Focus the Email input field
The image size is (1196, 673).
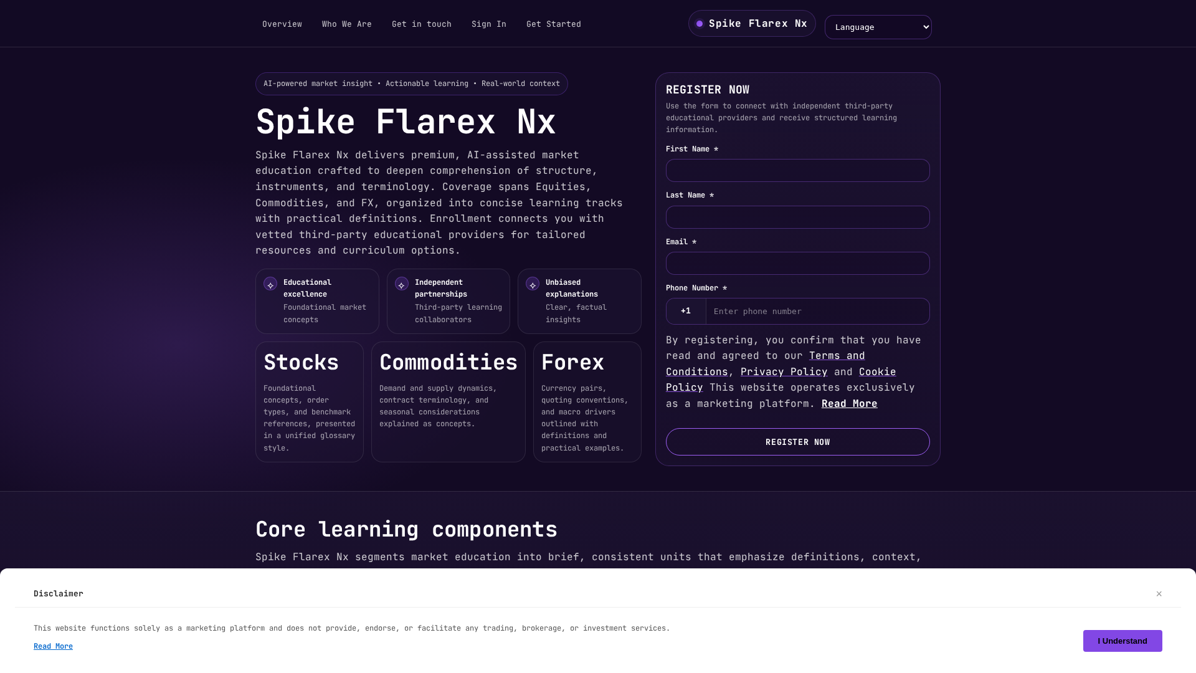tap(798, 264)
